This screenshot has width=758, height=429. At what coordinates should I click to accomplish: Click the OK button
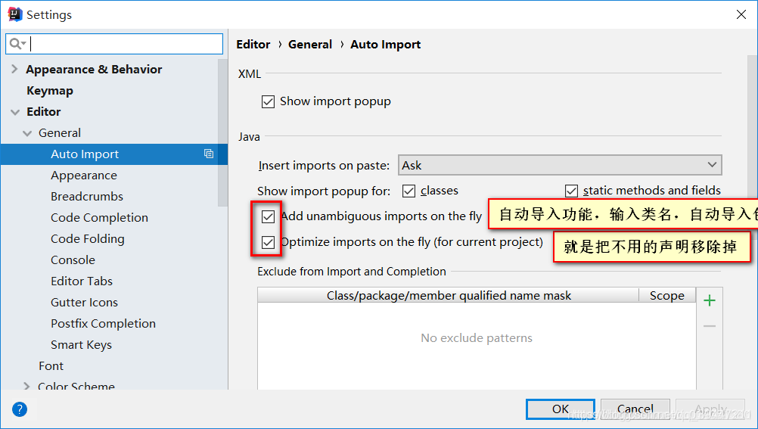coord(561,409)
